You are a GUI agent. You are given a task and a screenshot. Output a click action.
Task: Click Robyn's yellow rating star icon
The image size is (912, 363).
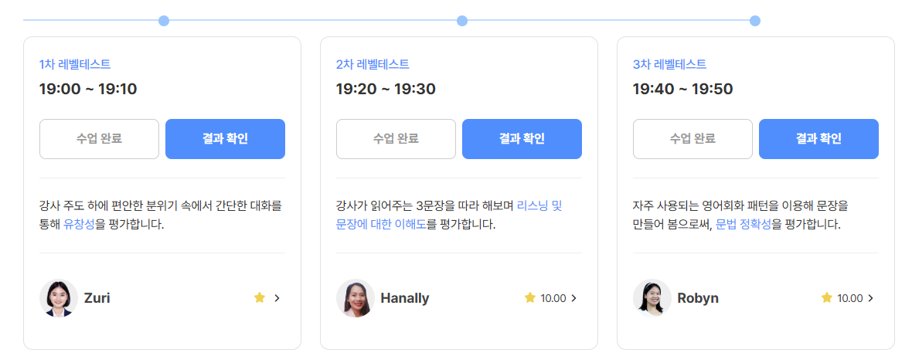[826, 298]
